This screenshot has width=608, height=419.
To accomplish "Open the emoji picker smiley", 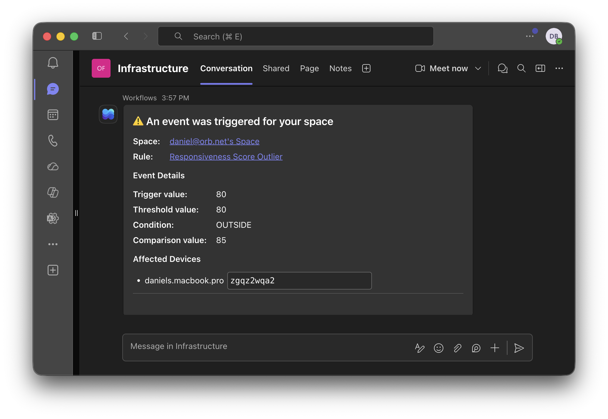I will pyautogui.click(x=438, y=348).
